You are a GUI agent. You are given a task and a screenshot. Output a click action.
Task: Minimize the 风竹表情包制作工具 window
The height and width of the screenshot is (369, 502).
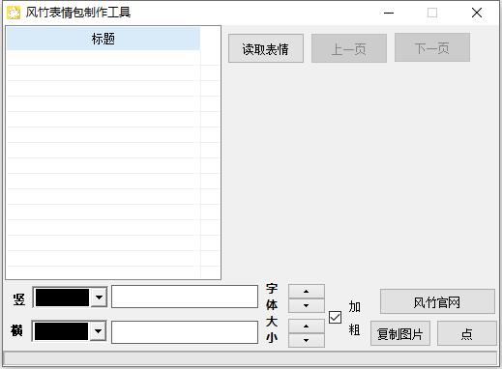click(x=389, y=13)
